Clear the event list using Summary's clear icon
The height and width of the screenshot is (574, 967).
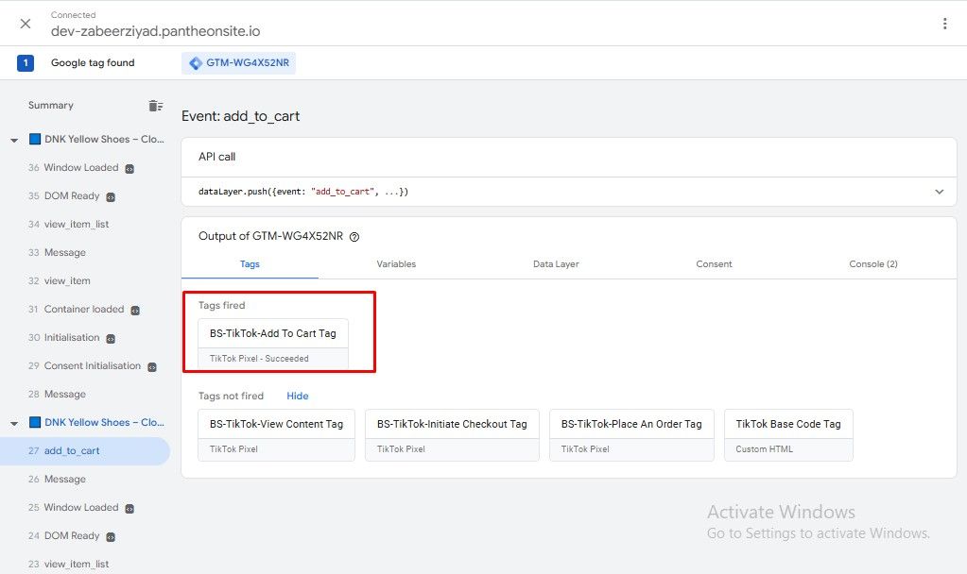[x=155, y=106]
